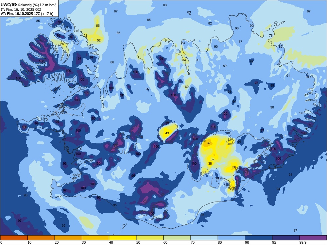The image size is (327, 245).
Task: Click the '40' legend tick label
Action: coord(111,242)
